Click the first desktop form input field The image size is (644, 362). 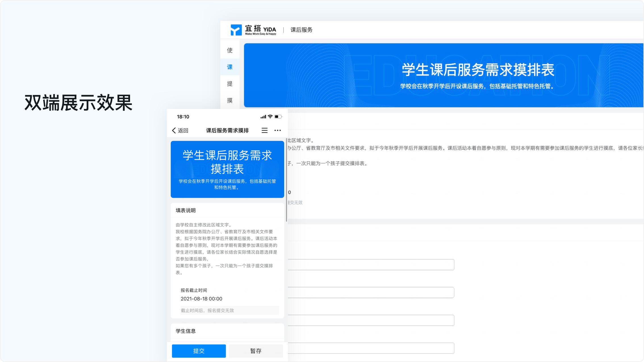click(x=371, y=265)
